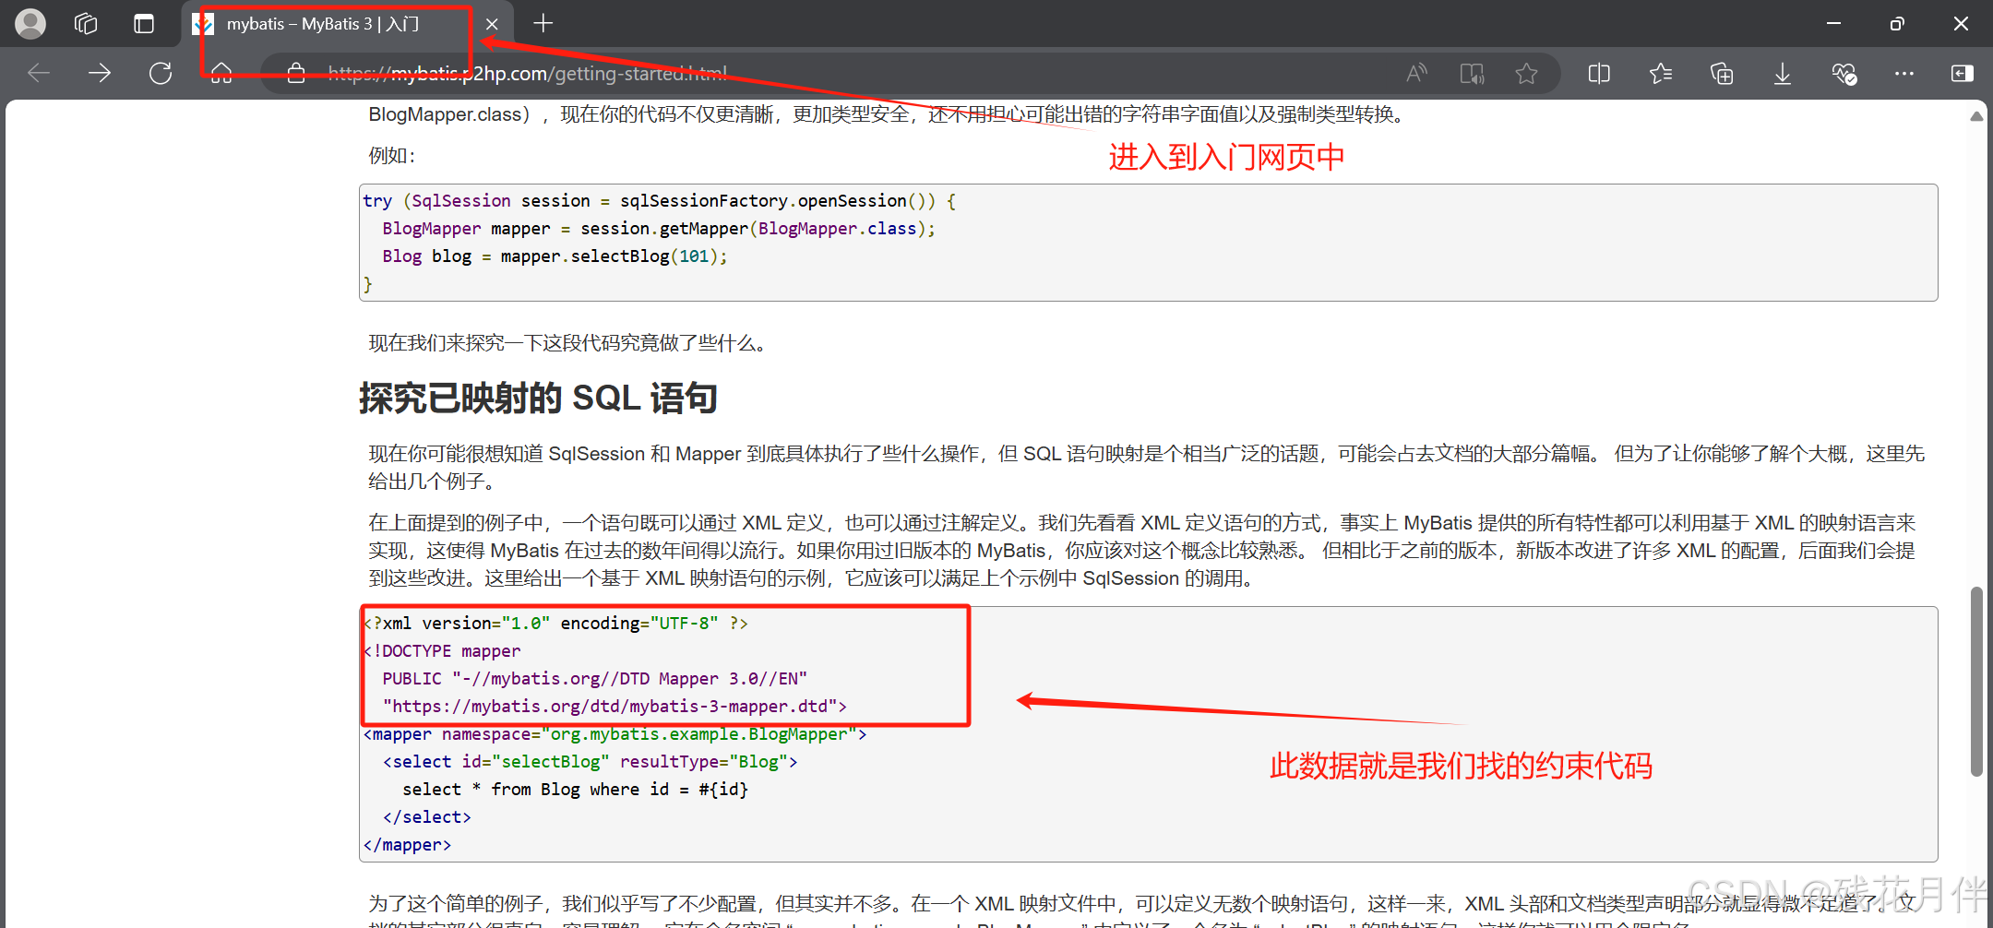Open the tab actions menu icon
This screenshot has height=928, width=1993.
[144, 24]
